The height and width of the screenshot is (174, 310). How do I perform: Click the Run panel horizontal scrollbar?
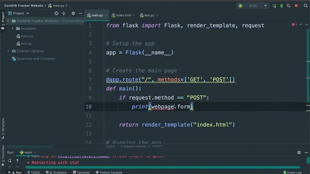tap(163, 168)
